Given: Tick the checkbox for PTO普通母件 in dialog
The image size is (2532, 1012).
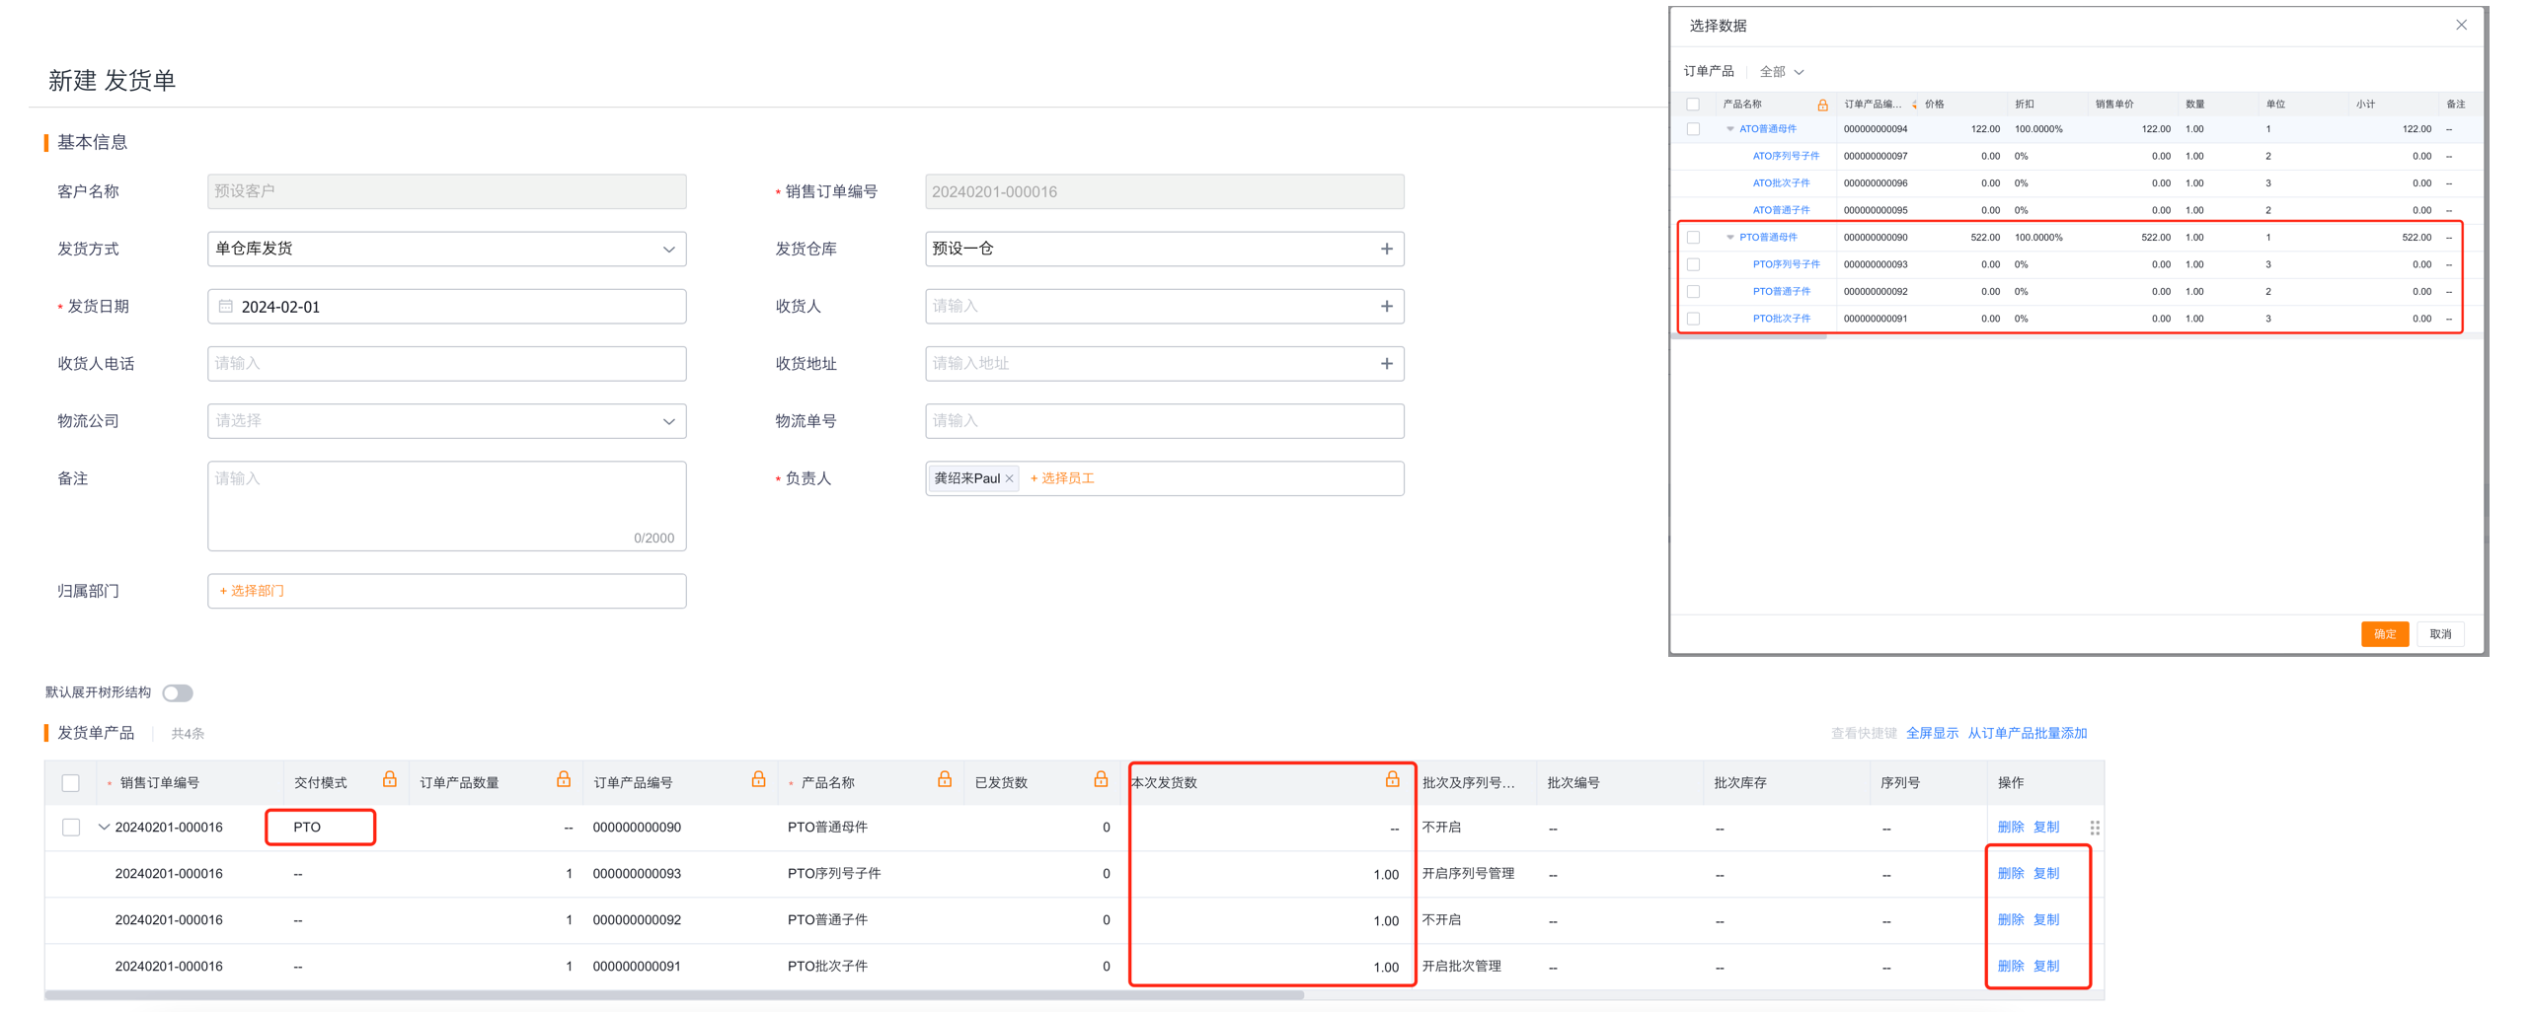Looking at the screenshot, I should 1693,238.
